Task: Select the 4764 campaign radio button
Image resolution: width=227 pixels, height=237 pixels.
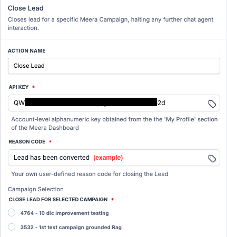Action: 12,213
